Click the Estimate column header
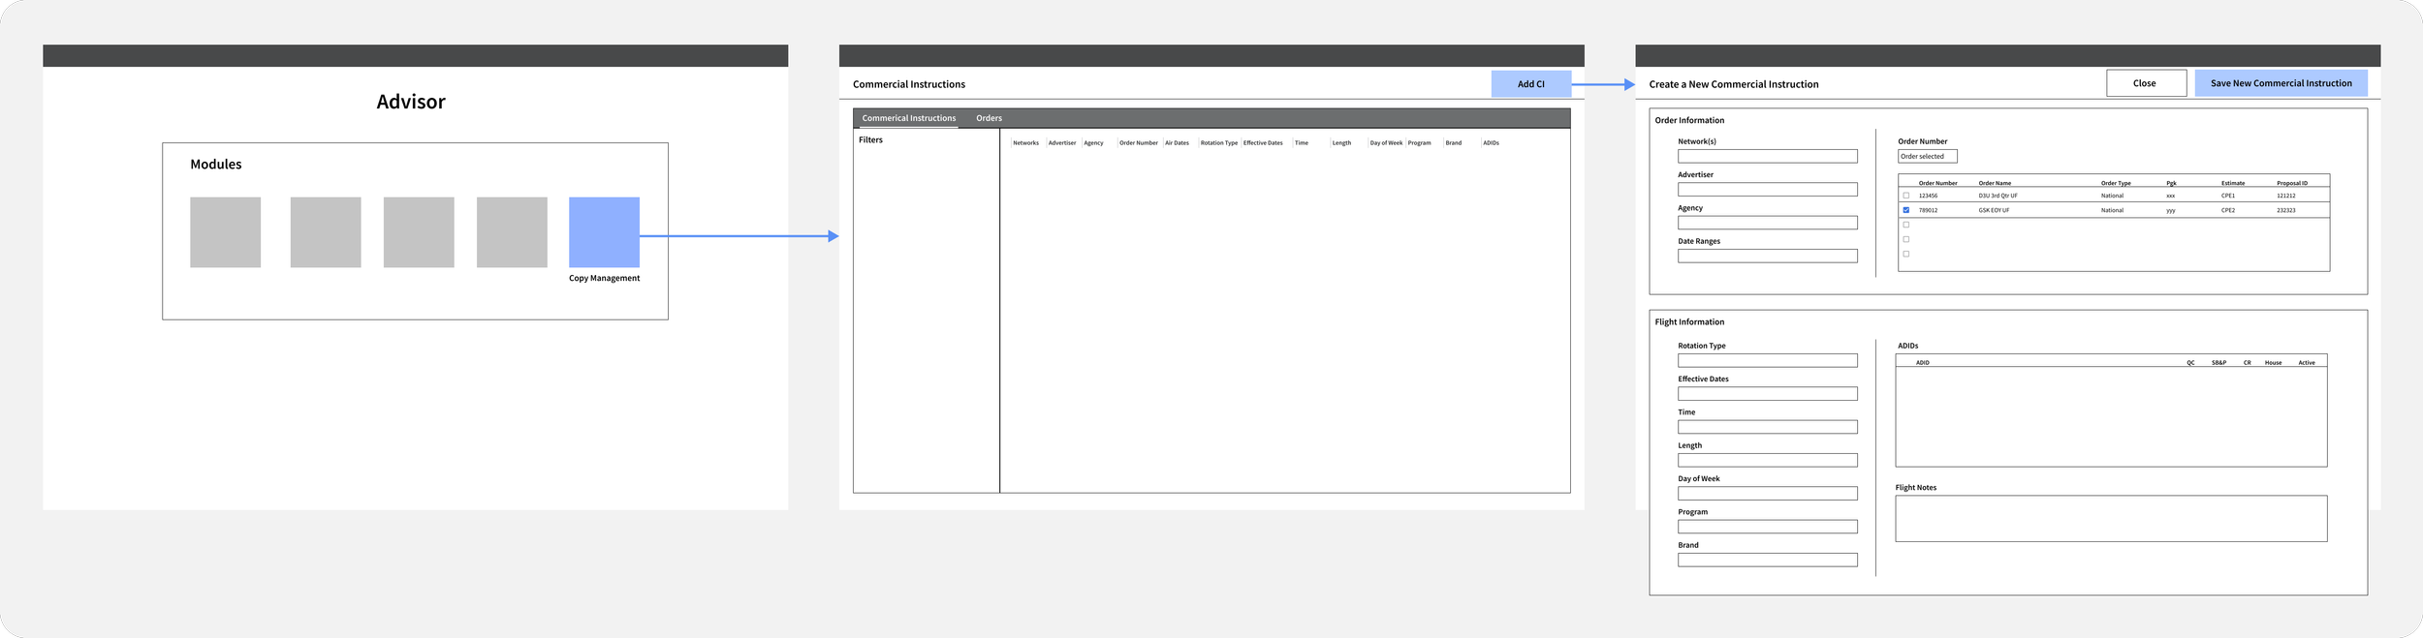2423x638 pixels. point(2233,183)
